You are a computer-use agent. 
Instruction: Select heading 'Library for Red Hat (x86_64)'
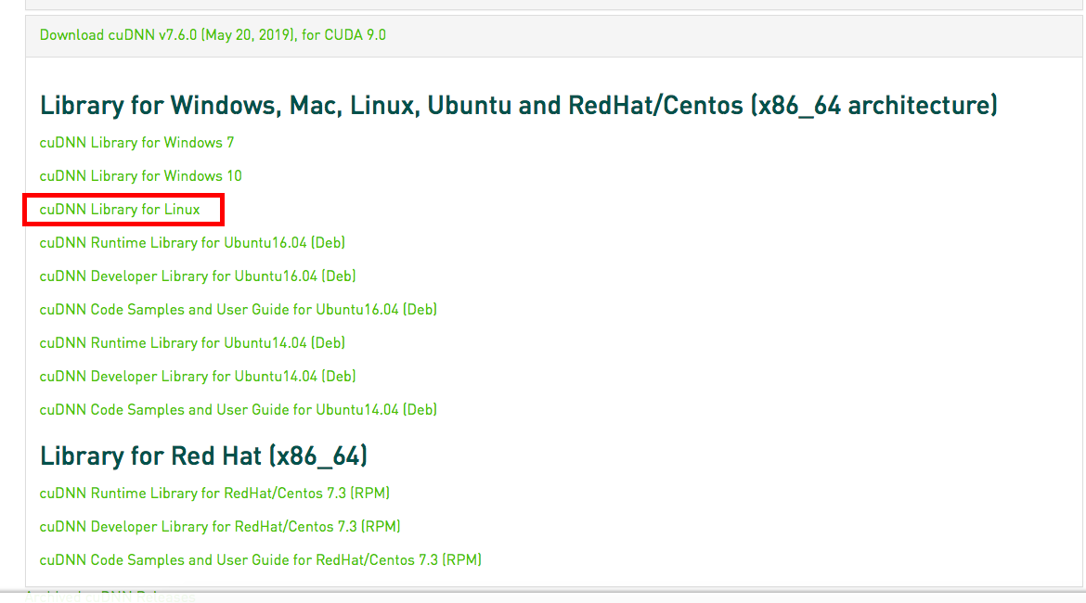pyautogui.click(x=203, y=456)
